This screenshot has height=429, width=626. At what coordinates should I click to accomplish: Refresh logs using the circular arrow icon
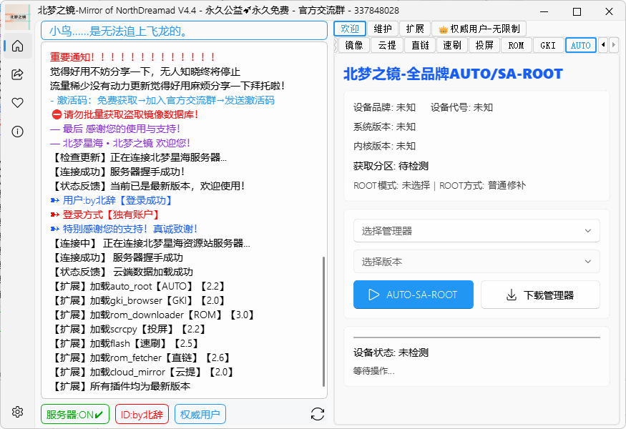pos(317,413)
